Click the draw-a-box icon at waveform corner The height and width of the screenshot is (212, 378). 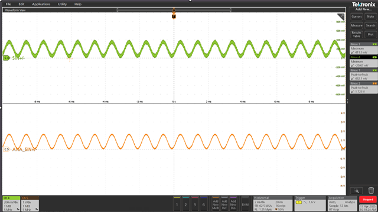click(341, 16)
